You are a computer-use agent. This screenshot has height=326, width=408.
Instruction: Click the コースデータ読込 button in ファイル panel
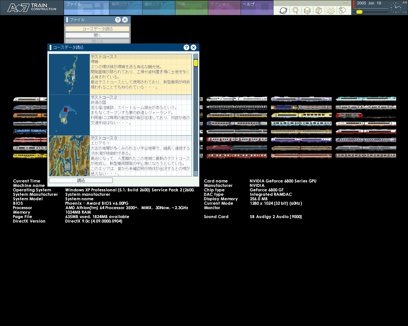pos(97,29)
